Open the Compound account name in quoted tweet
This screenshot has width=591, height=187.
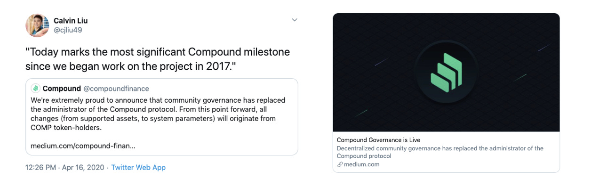point(62,89)
